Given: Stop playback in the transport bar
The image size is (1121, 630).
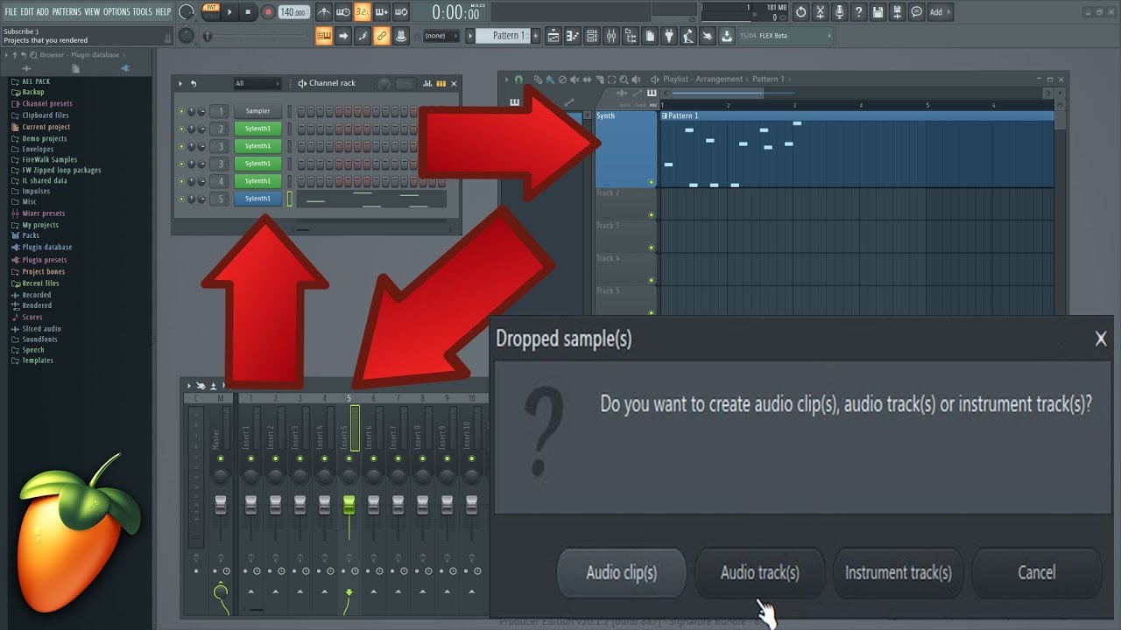Looking at the screenshot, I should click(249, 12).
